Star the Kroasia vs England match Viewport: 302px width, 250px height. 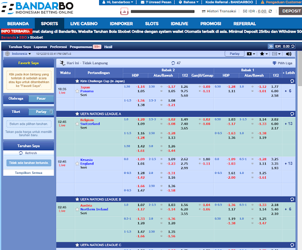77,164
